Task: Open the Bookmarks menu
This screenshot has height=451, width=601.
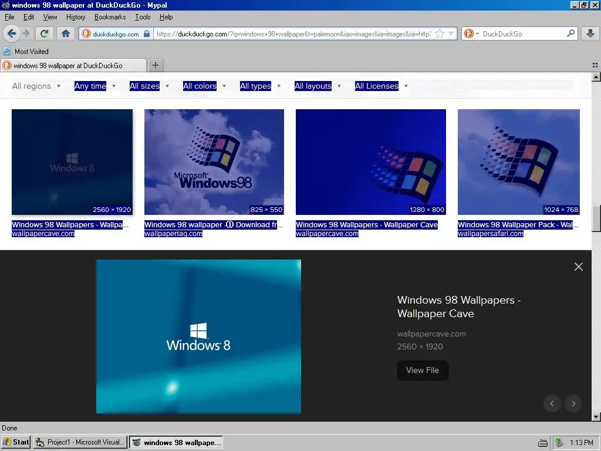Action: coord(110,17)
